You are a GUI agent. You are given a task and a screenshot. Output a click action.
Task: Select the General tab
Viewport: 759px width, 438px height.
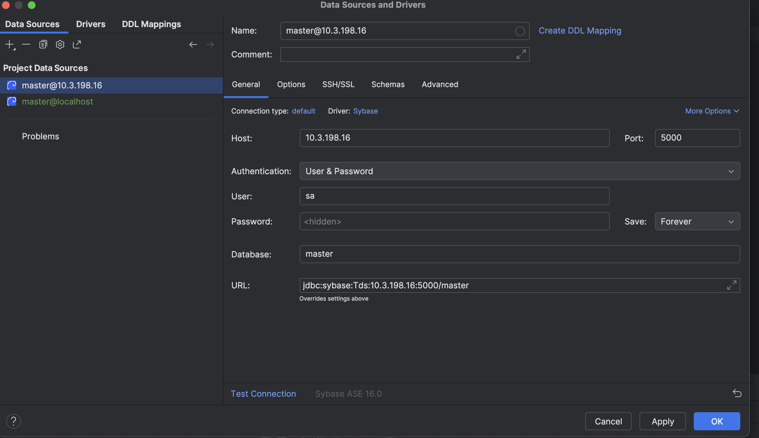[x=246, y=85]
